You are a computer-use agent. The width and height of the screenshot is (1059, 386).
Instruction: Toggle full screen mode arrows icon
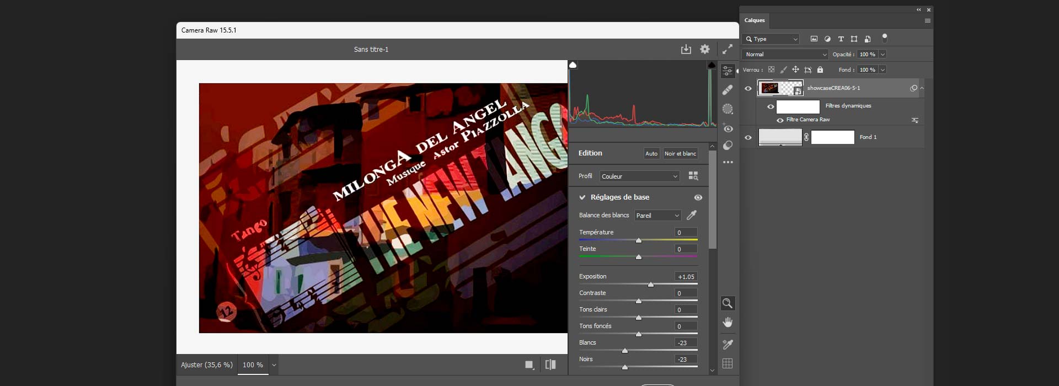tap(728, 49)
